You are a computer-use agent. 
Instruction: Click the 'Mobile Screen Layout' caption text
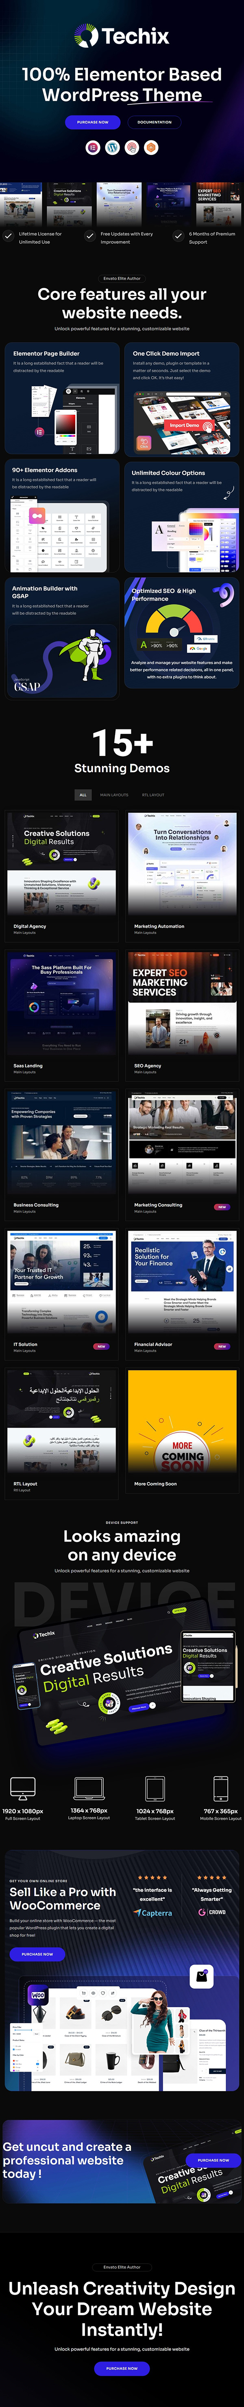[221, 1818]
